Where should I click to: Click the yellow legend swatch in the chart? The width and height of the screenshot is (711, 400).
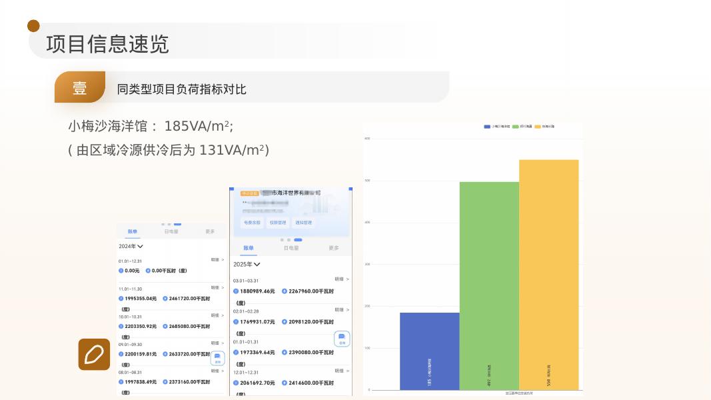(x=538, y=127)
